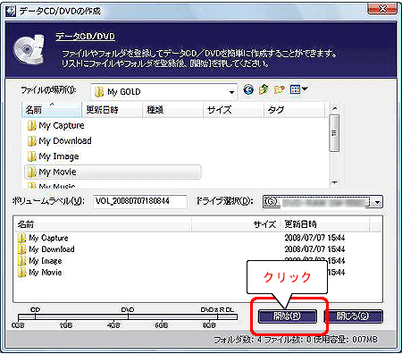Sort by サイズ column in file browser

pos(233,110)
